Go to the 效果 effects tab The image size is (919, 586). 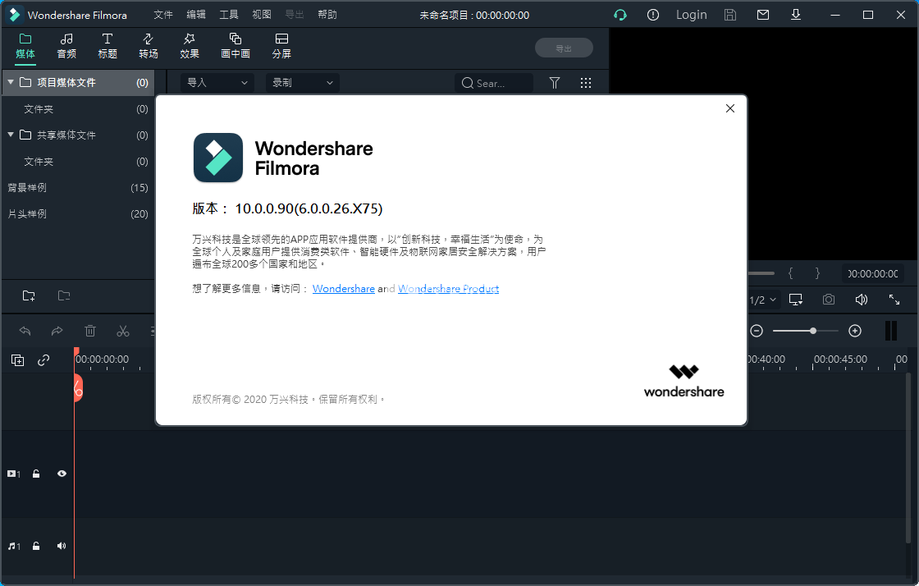pyautogui.click(x=190, y=46)
